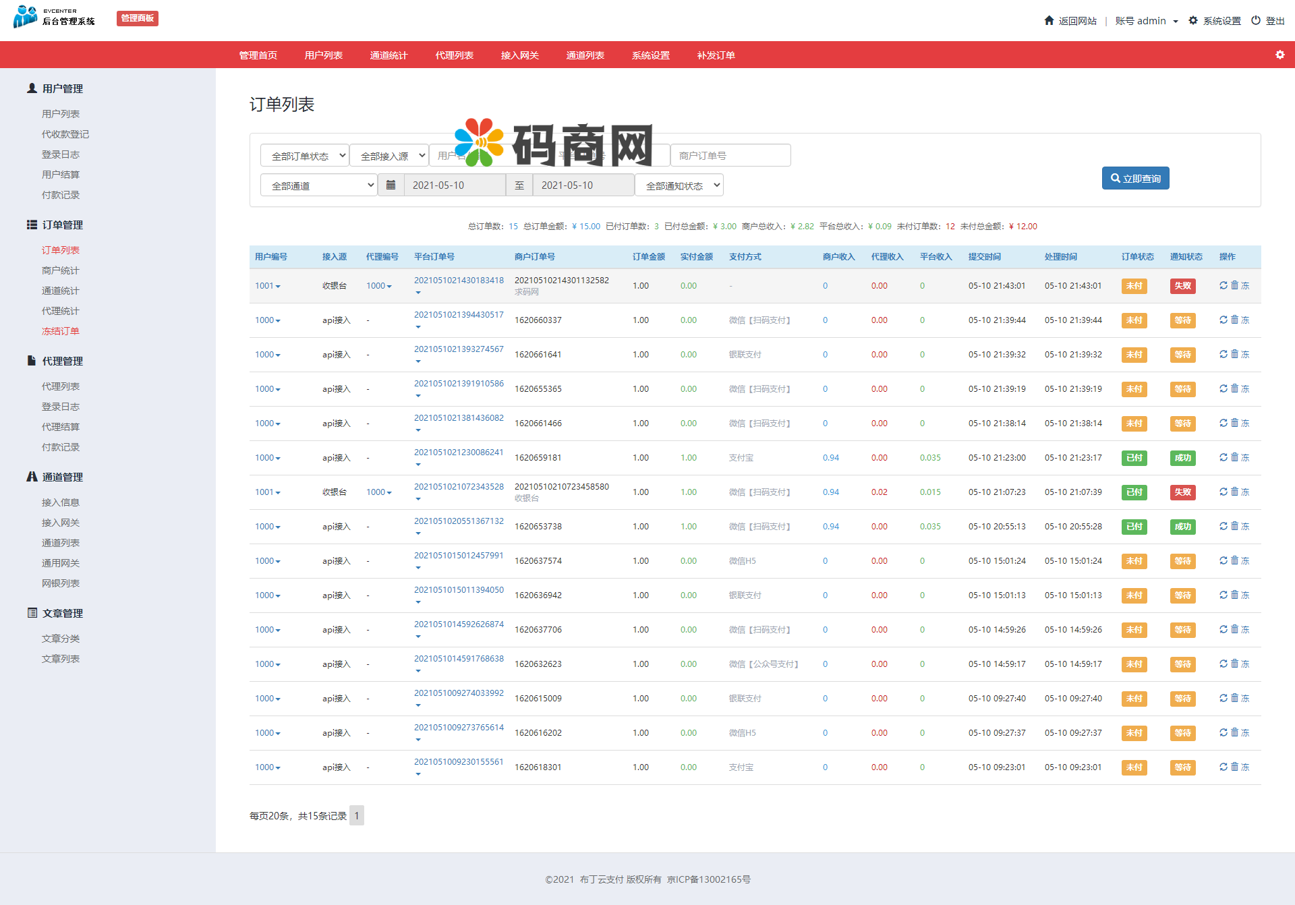Expand the 全部通知状态 dropdown
The height and width of the screenshot is (905, 1295).
tap(679, 185)
